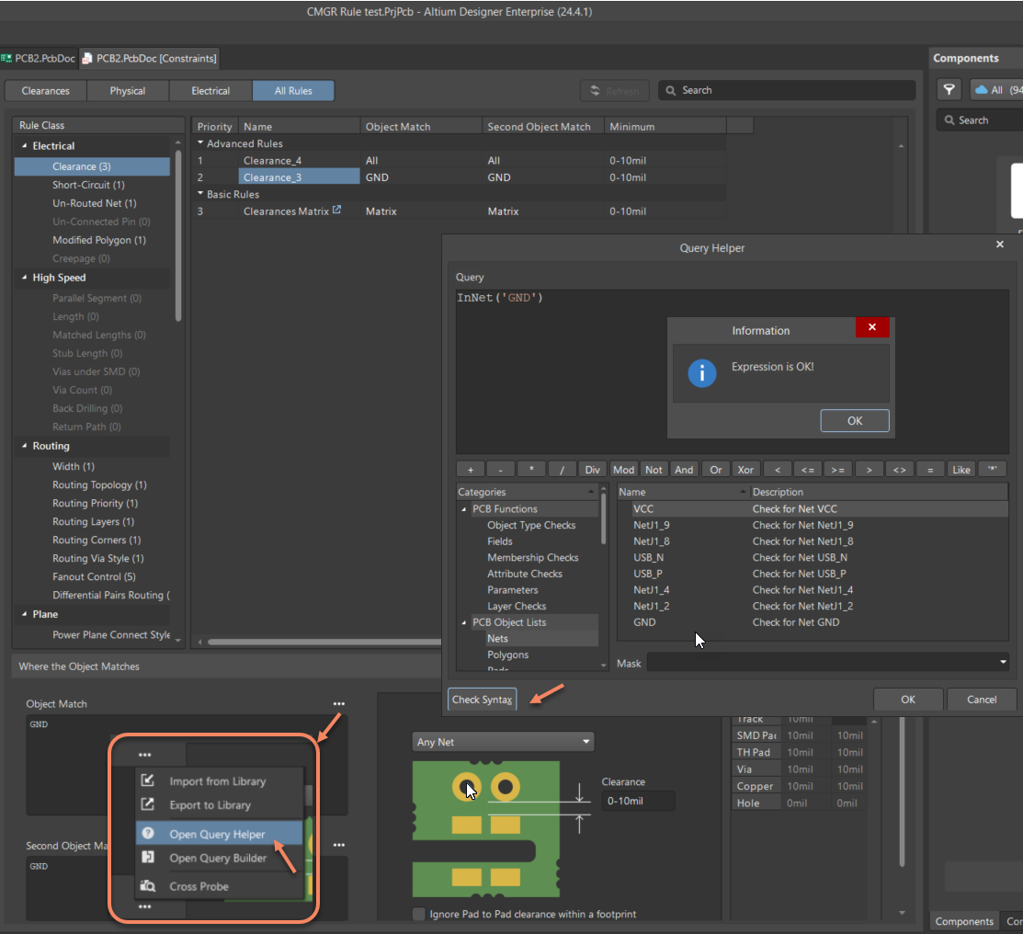The height and width of the screenshot is (934, 1023).
Task: Open the Any Net dropdown
Action: click(503, 742)
